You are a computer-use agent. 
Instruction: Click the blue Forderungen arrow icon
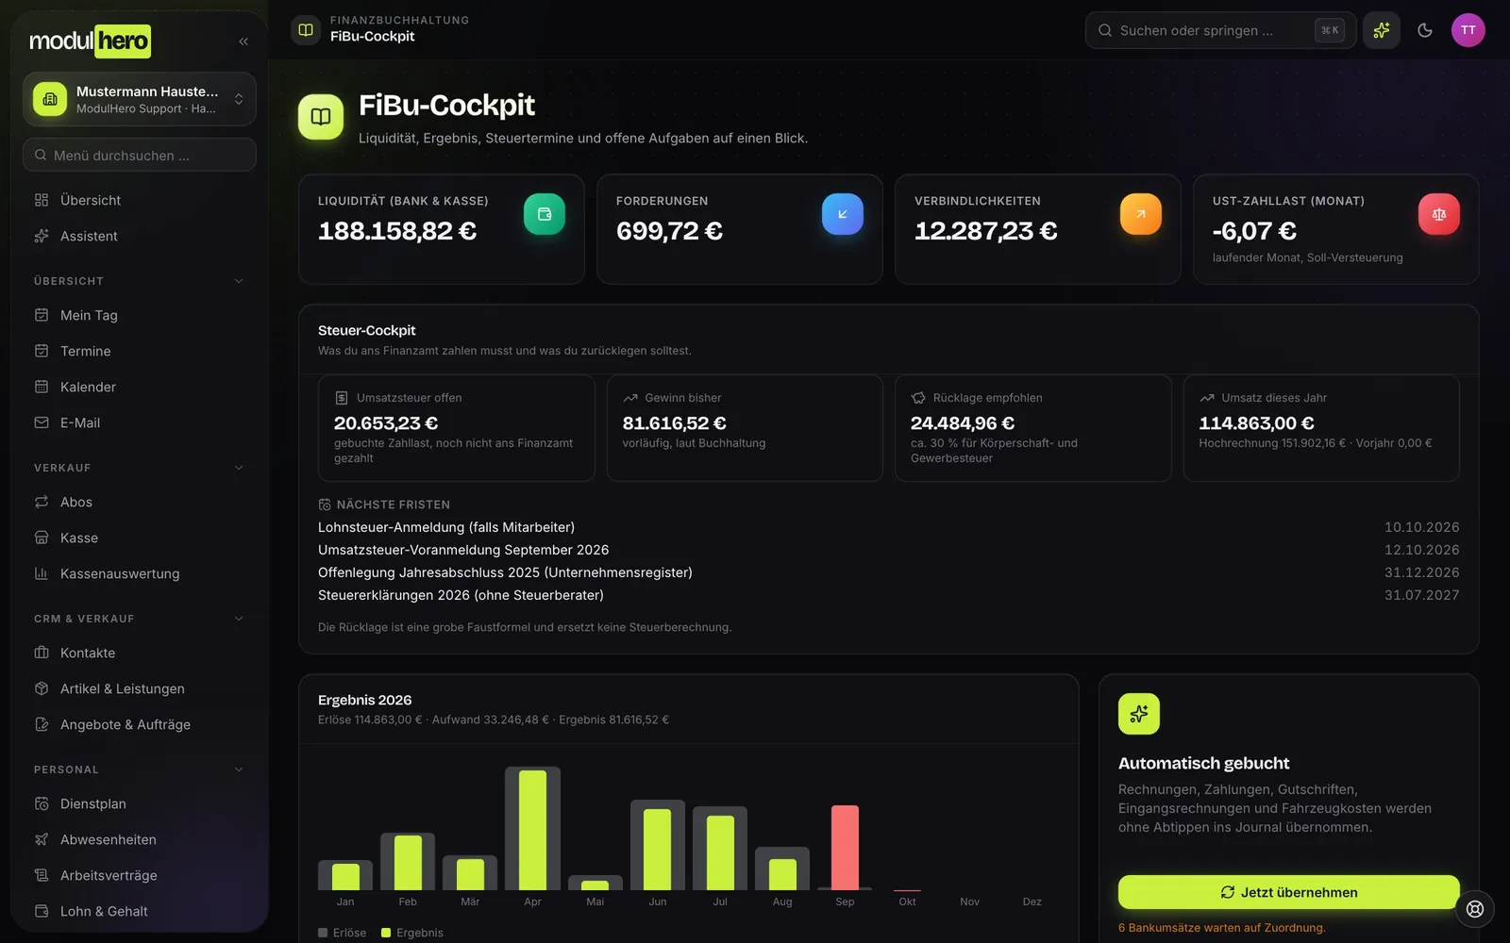click(x=843, y=214)
